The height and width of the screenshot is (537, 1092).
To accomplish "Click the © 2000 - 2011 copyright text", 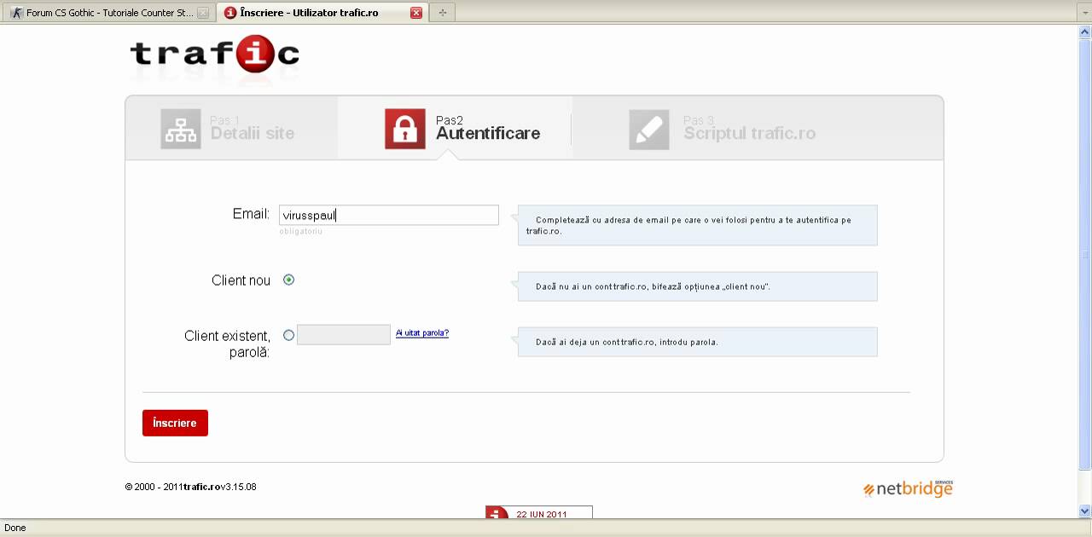I will point(154,488).
